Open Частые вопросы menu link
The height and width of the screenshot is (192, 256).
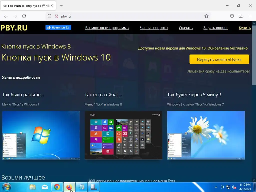tap(154, 28)
